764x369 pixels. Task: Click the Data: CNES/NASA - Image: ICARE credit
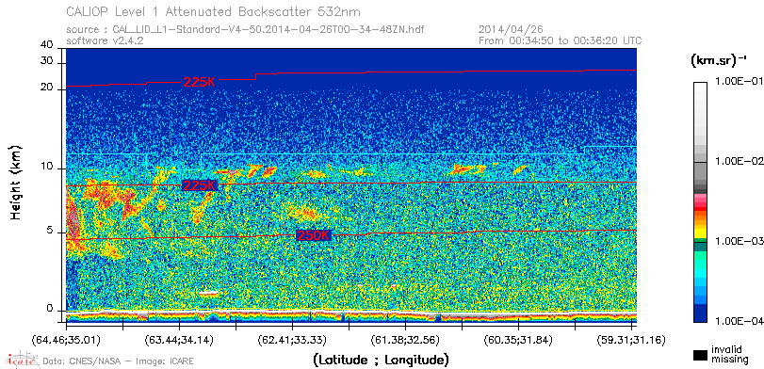(x=118, y=361)
